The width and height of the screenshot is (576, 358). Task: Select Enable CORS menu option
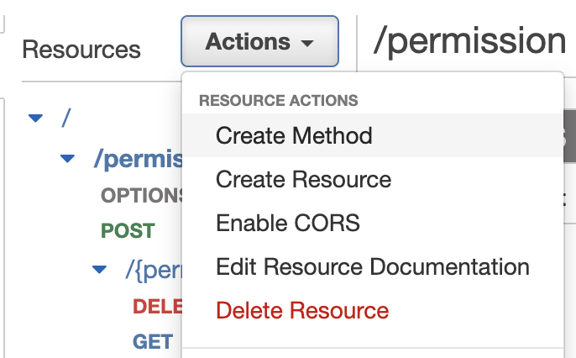tap(287, 223)
